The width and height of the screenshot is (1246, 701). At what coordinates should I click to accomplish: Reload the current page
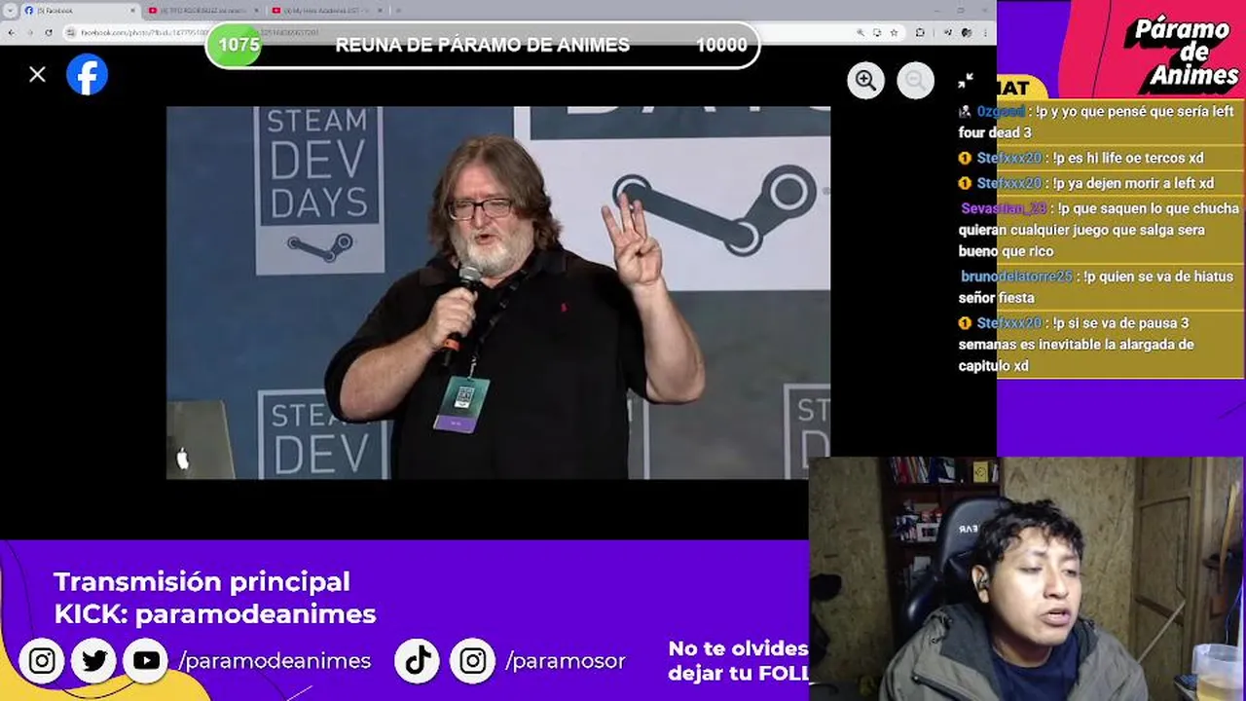point(49,32)
